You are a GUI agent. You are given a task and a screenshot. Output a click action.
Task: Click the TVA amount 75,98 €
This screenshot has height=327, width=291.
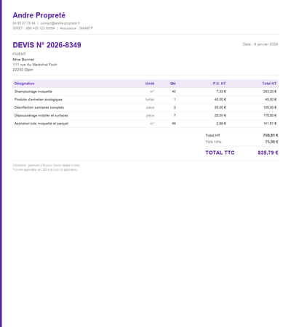(x=271, y=142)
